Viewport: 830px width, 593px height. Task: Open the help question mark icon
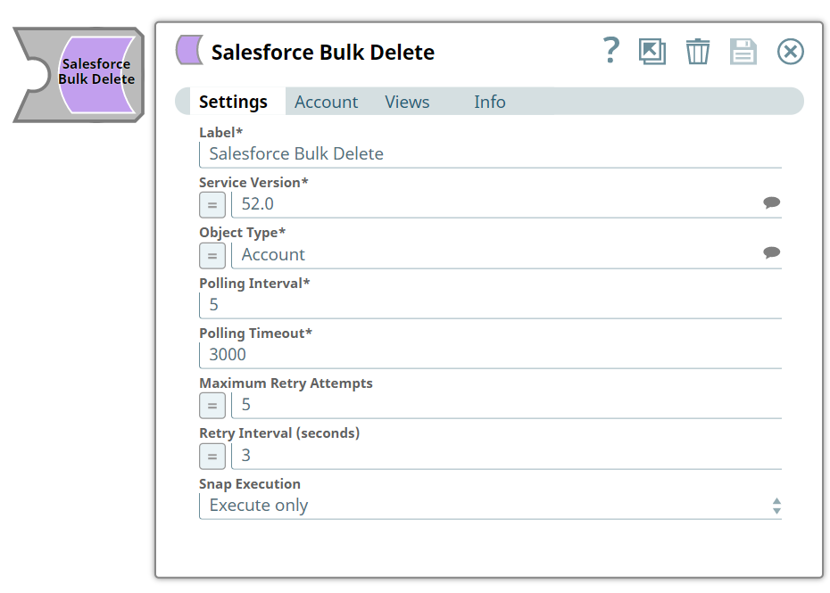pos(611,51)
